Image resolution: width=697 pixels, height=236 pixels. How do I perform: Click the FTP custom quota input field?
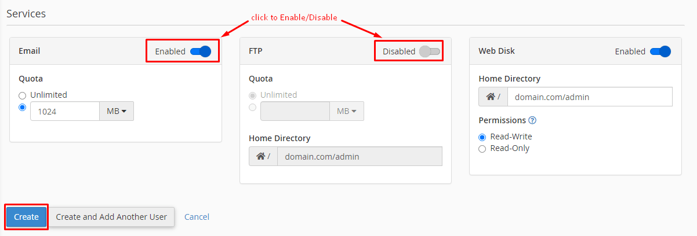[295, 111]
